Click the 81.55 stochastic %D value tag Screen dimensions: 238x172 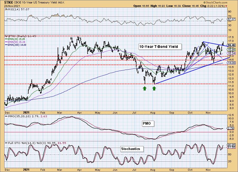point(231,147)
